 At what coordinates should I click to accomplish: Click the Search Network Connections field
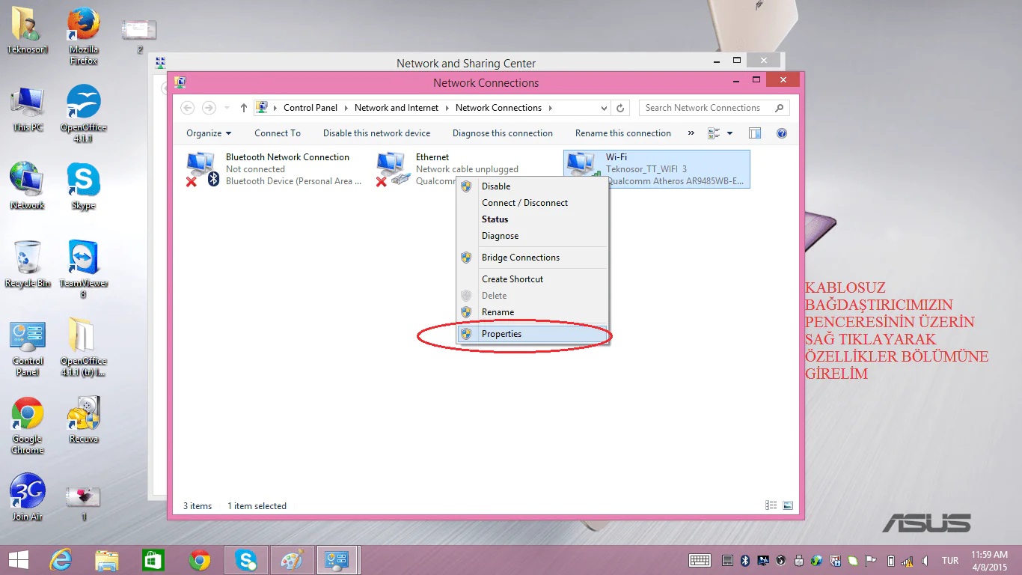(715, 108)
